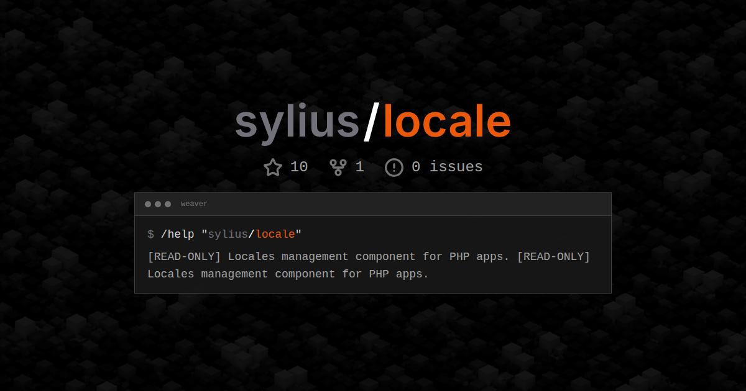Click grey 'sylius' in terminal command
This screenshot has width=746, height=391.
pos(228,235)
